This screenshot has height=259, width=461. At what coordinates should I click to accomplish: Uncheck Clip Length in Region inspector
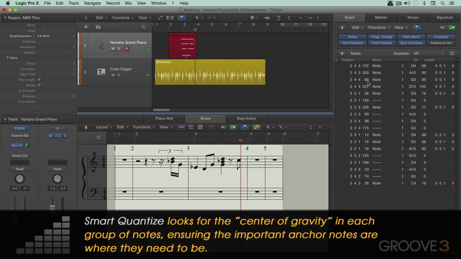coord(39,80)
